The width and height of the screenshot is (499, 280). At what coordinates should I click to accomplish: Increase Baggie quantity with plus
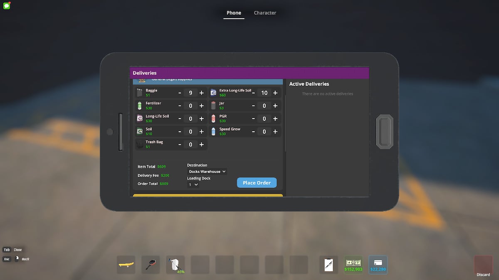(202, 93)
